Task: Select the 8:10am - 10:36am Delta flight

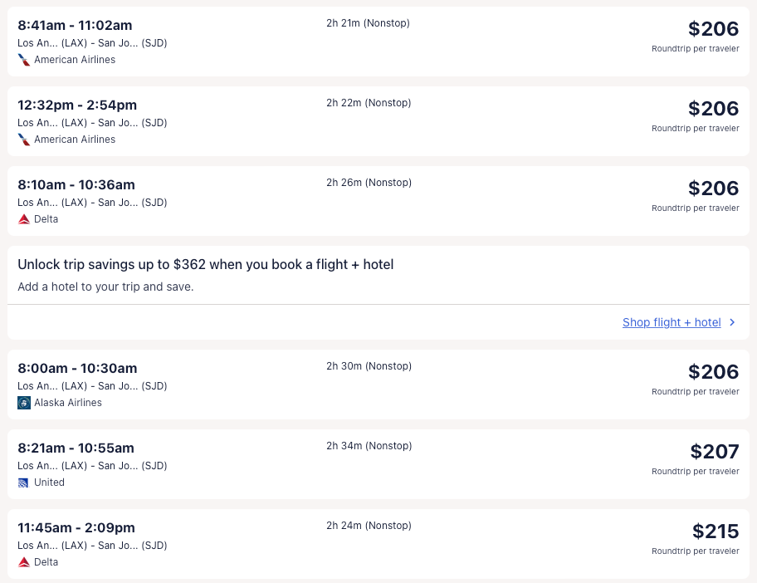Action: coord(76,185)
